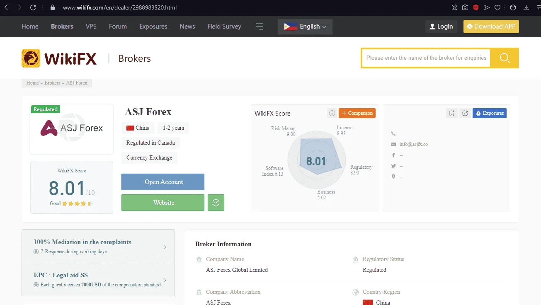Click the share icon in contact panel

pos(465,113)
